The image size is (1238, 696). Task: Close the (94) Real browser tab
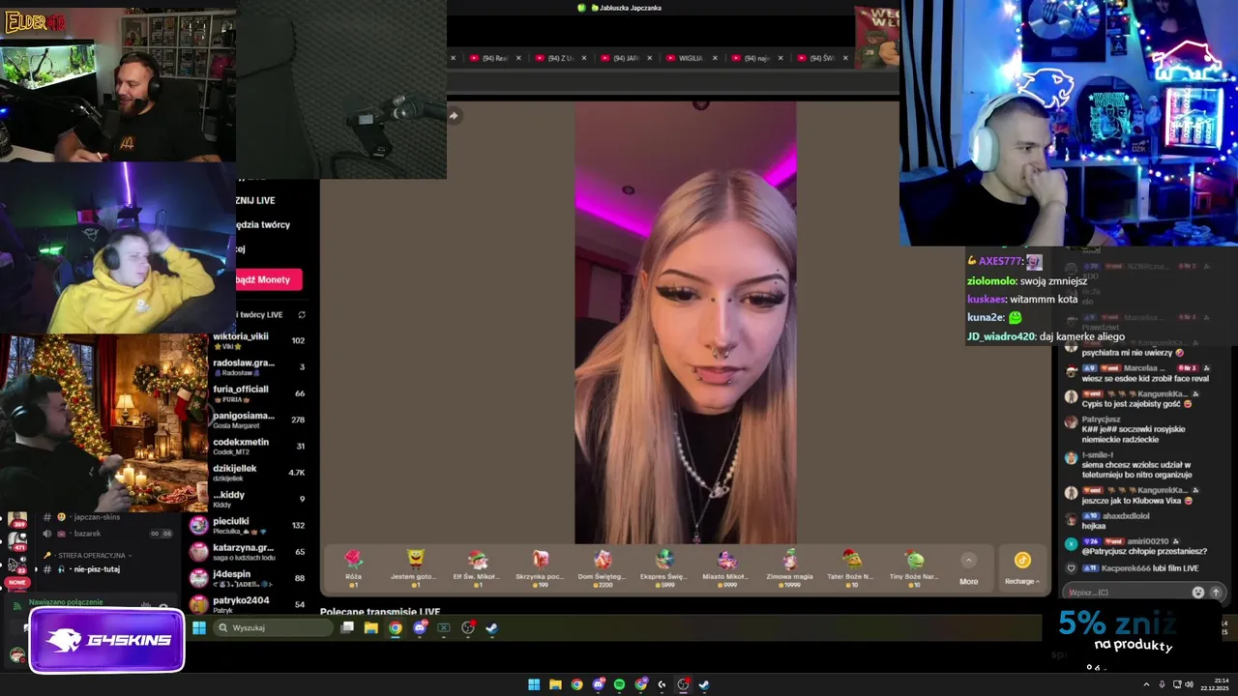[518, 58]
